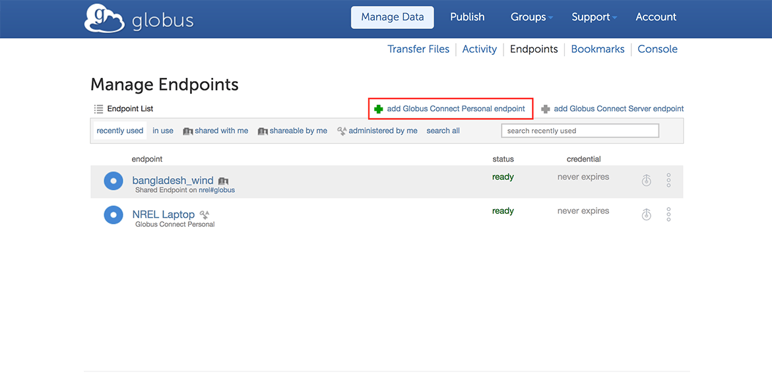
Task: Click the shared icon beside bangladesh_wind name
Action: (223, 181)
